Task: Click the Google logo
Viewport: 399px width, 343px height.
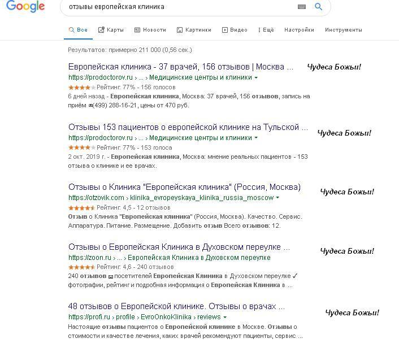Action: (x=27, y=7)
